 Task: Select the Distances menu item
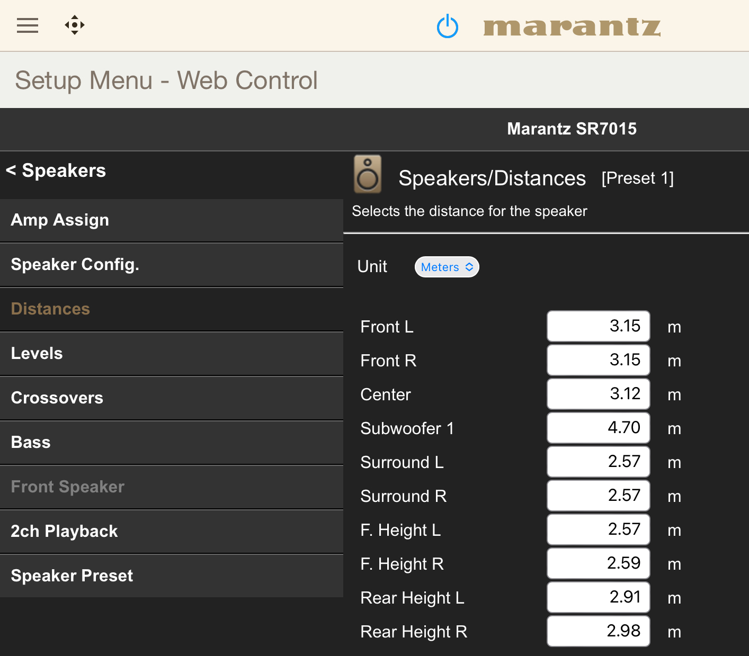pyautogui.click(x=172, y=309)
